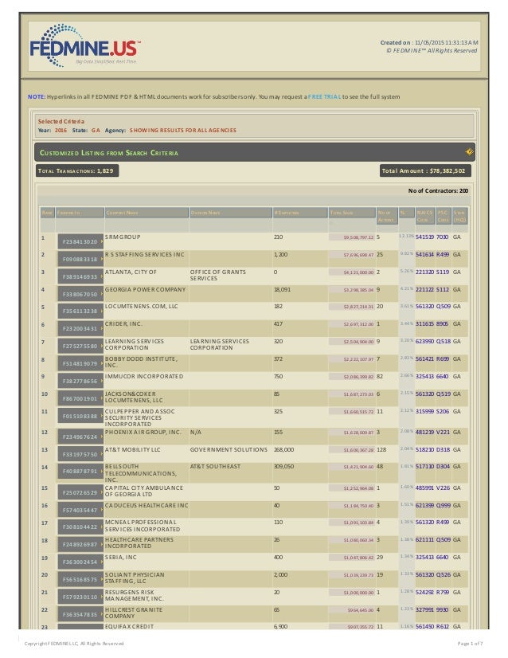Open NAICS code 541519 link
The image size is (508, 658).
424,237
